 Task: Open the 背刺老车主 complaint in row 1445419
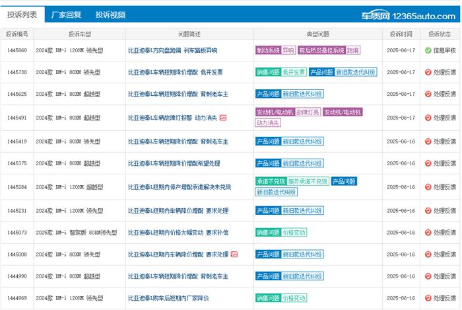[178, 141]
